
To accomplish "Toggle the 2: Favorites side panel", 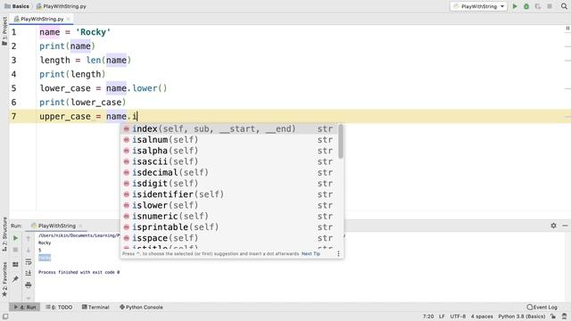I will tap(4, 279).
